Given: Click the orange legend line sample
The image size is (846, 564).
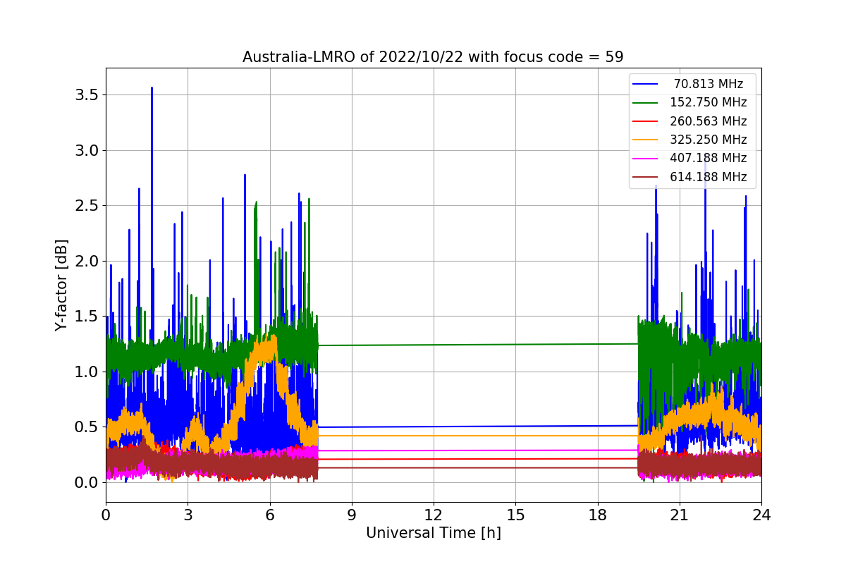Looking at the screenshot, I should pos(646,140).
